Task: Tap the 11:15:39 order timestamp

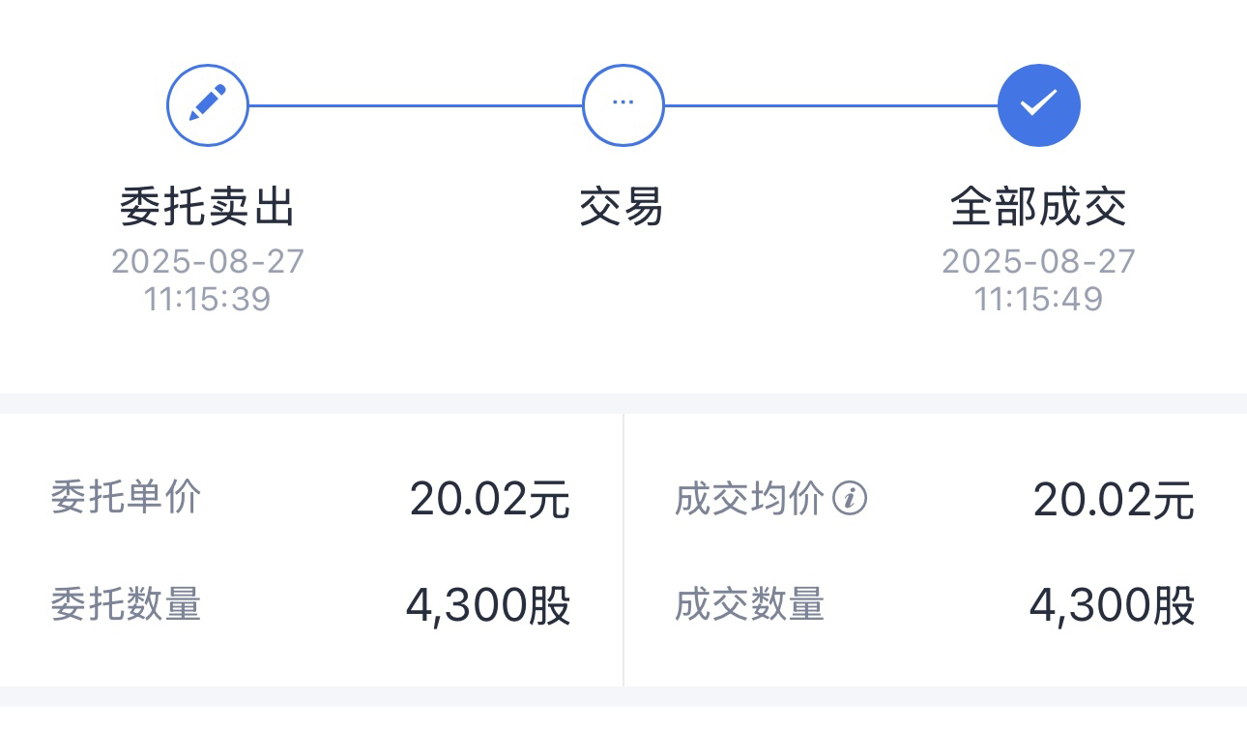Action: tap(208, 299)
